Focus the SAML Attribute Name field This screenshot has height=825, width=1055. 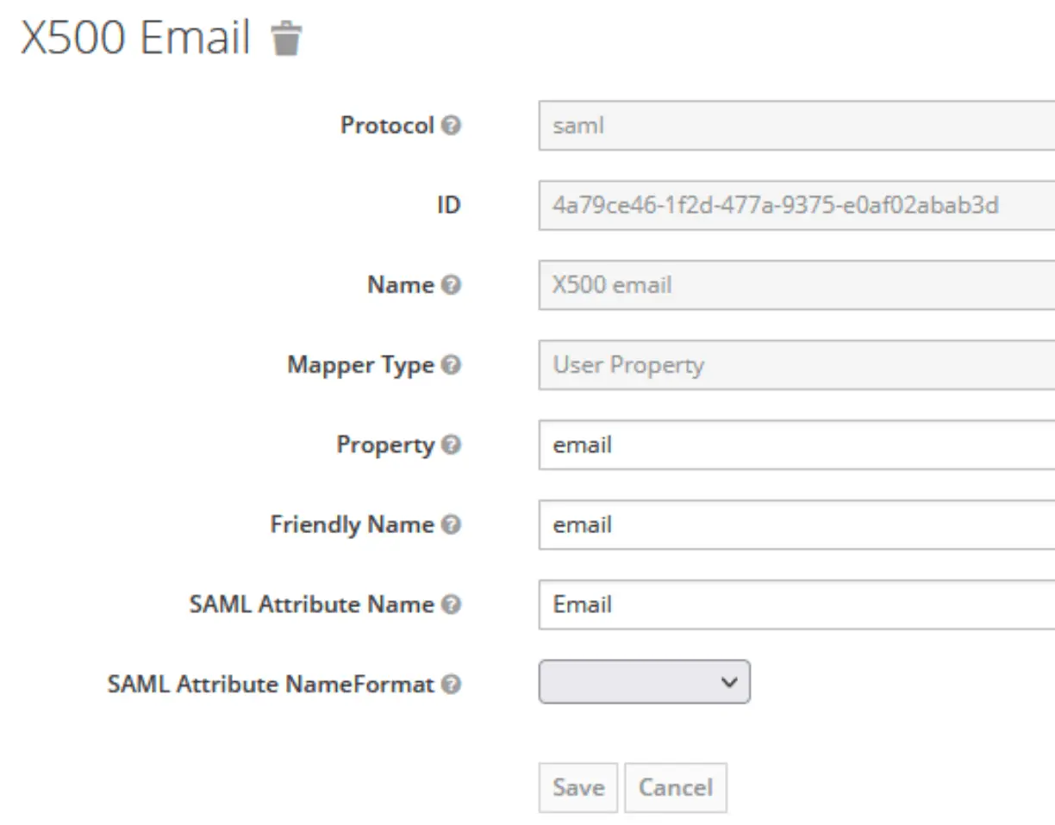click(x=796, y=605)
